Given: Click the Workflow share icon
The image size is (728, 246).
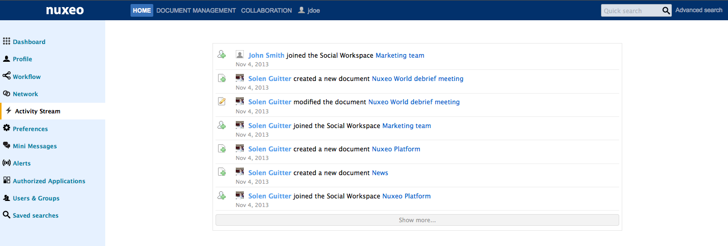Looking at the screenshot, I should coord(7,76).
